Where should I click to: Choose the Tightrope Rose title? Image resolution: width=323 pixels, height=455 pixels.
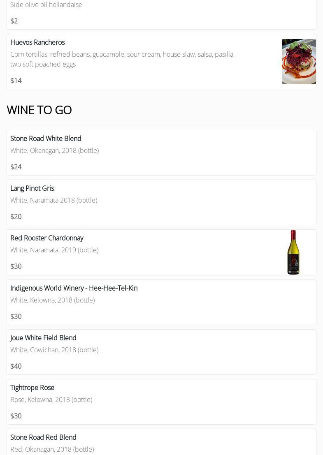tap(32, 388)
